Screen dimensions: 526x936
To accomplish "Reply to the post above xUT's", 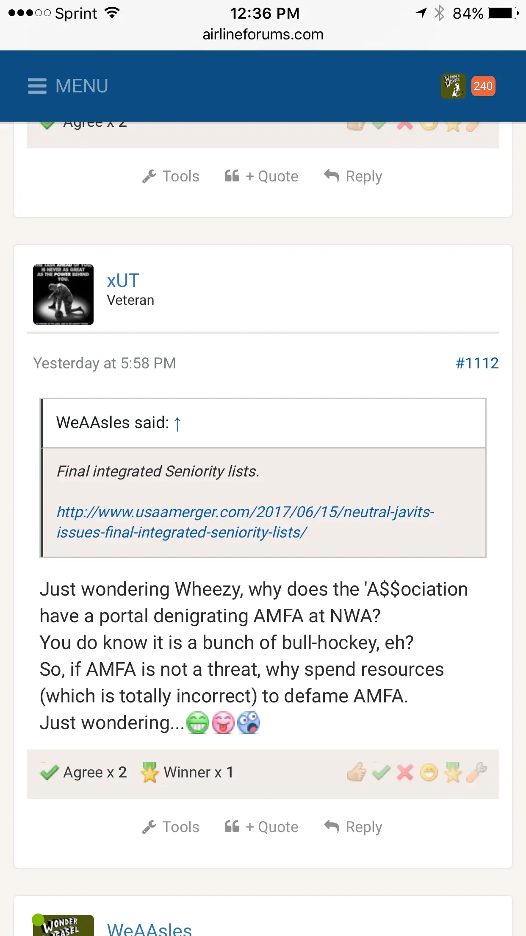I will [353, 176].
